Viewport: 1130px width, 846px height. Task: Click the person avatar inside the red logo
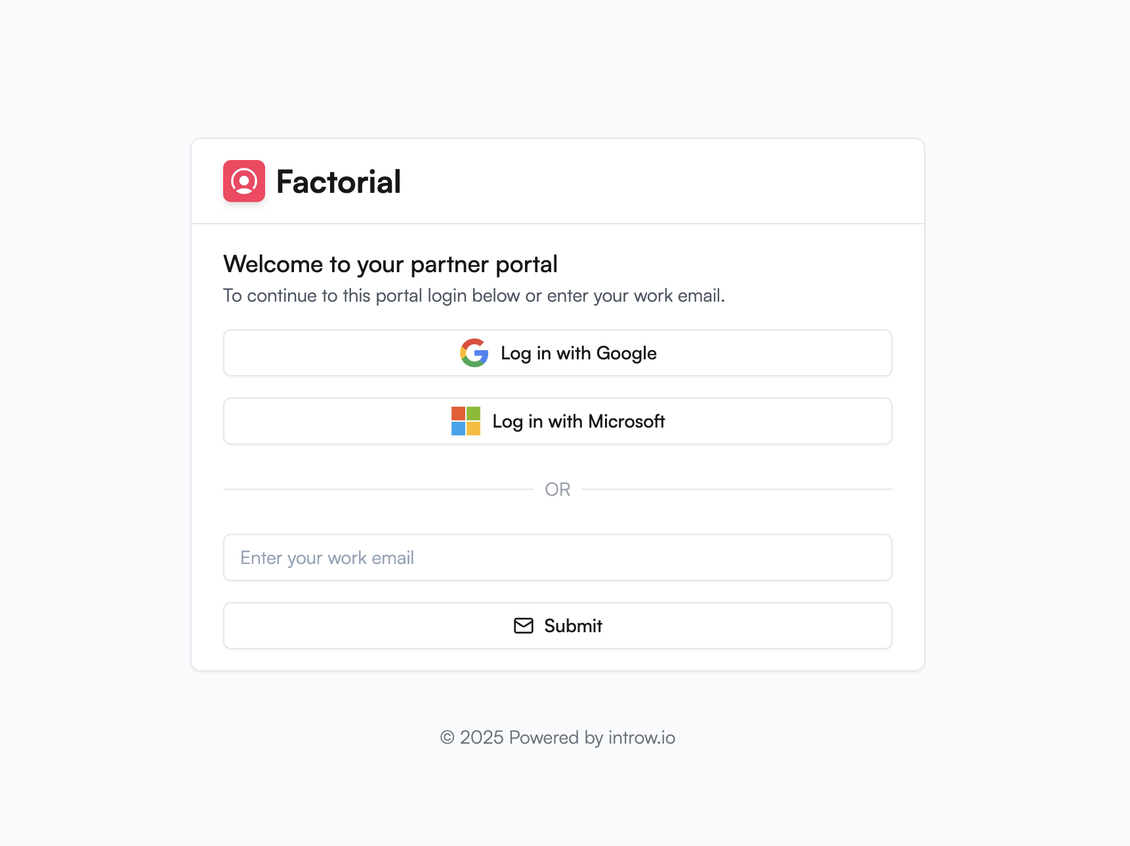click(244, 182)
